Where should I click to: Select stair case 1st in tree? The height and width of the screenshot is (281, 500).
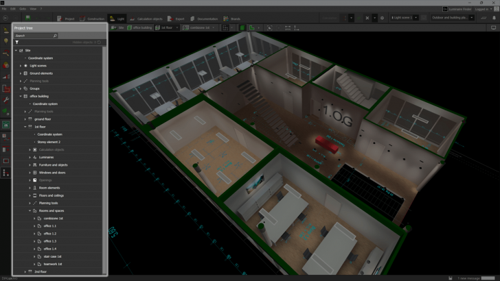pyautogui.click(x=53, y=256)
